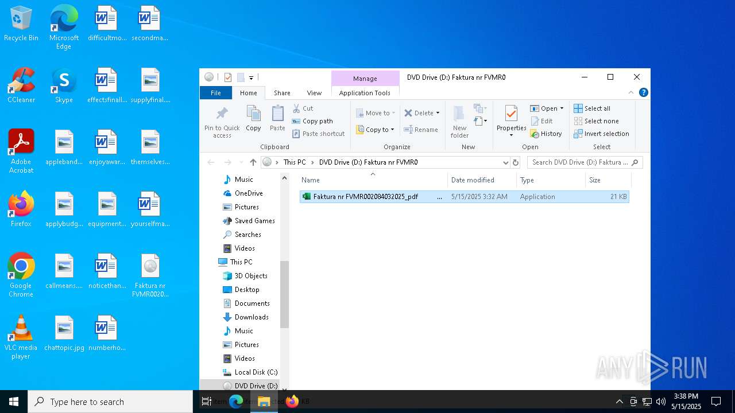735x413 pixels.
Task: Click the Manage contextual tab
Action: (x=365, y=79)
